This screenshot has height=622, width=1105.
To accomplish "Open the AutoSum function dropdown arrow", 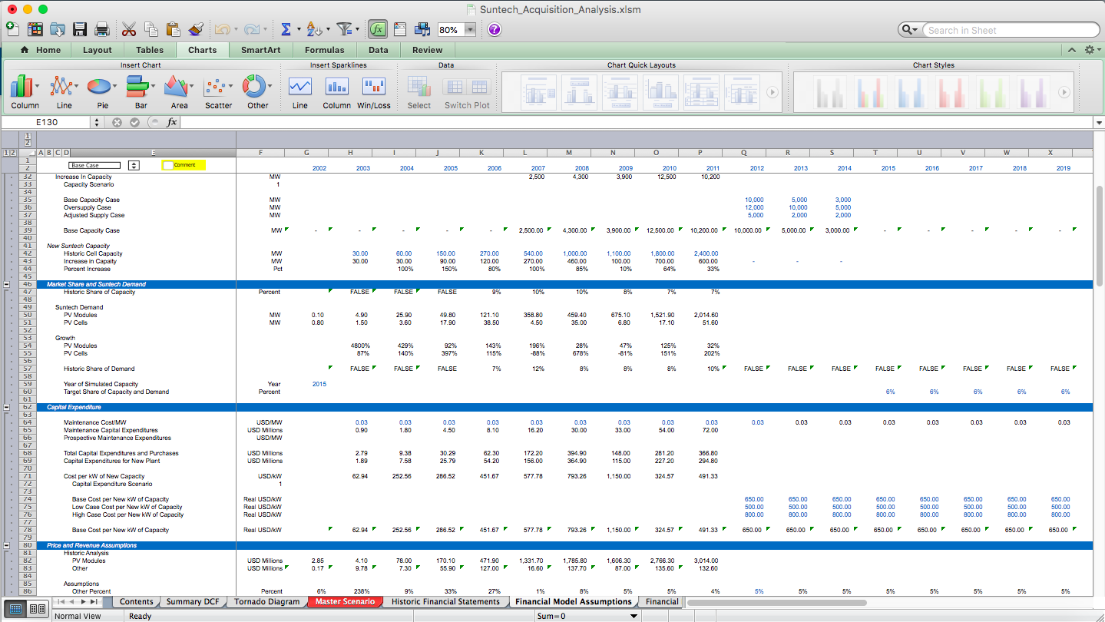I will pos(298,29).
